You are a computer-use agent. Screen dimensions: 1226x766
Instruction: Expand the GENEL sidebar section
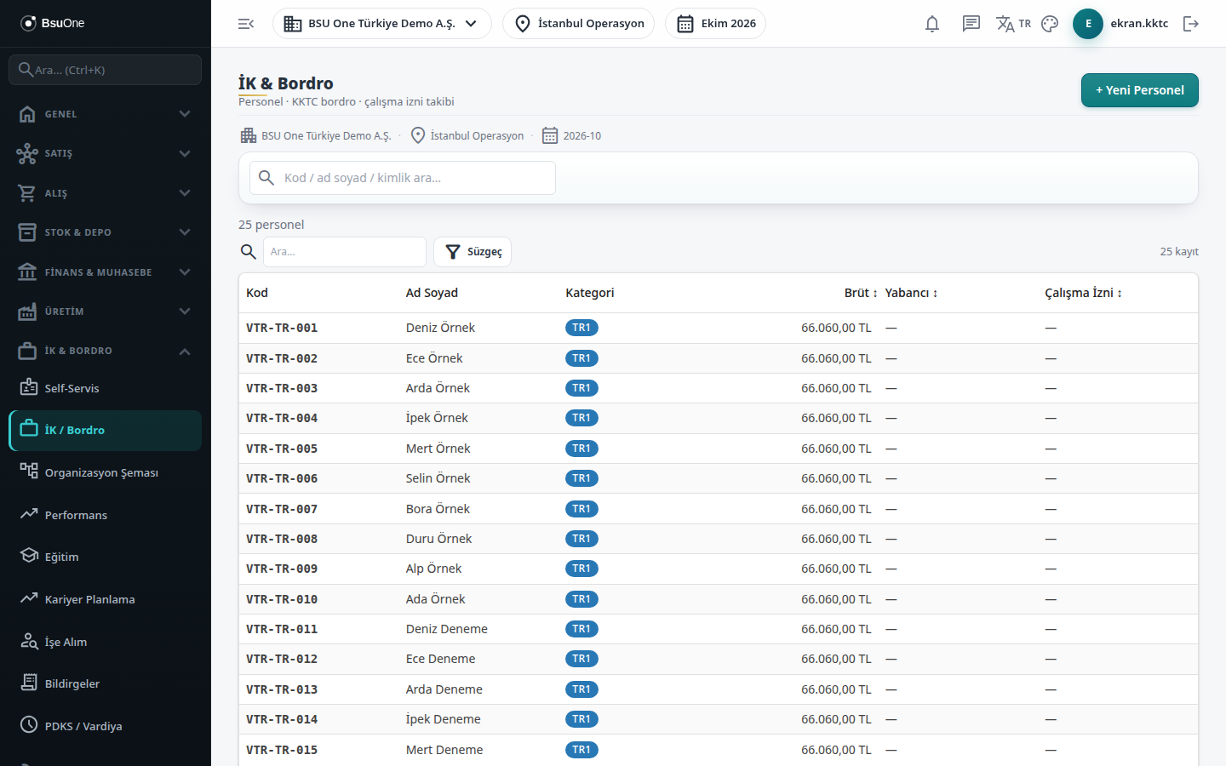click(x=106, y=114)
